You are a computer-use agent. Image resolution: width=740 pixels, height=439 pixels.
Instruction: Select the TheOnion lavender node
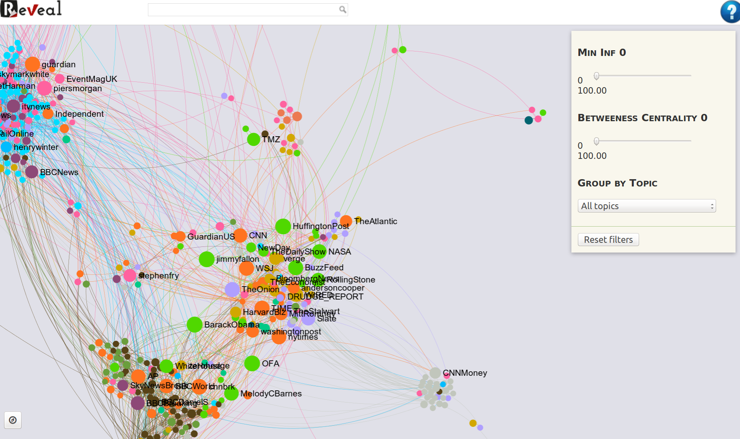tap(232, 289)
